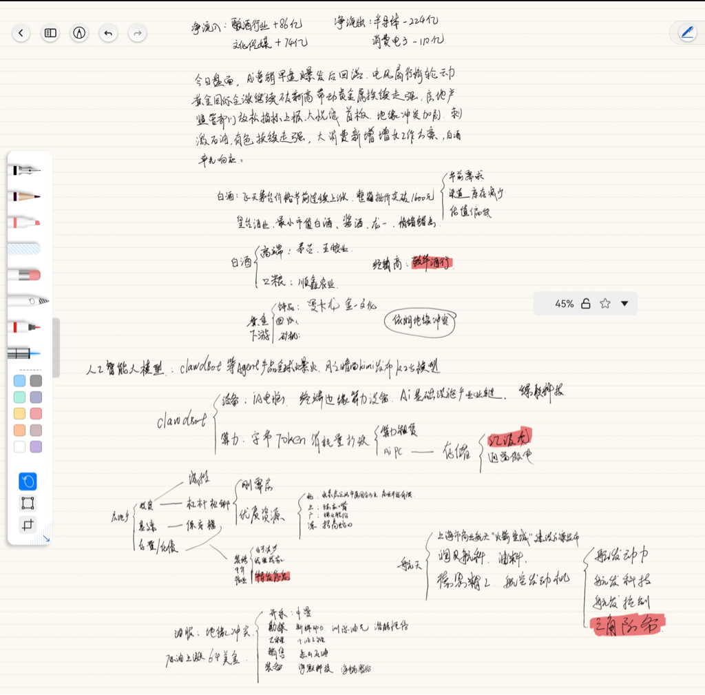Toggle the zoom lock icon
Image resolution: width=705 pixels, height=695 pixels.
[585, 304]
